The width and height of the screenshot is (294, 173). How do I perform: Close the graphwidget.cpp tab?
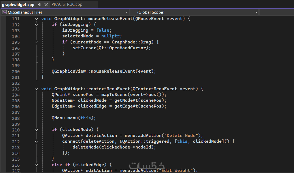pos(46,4)
